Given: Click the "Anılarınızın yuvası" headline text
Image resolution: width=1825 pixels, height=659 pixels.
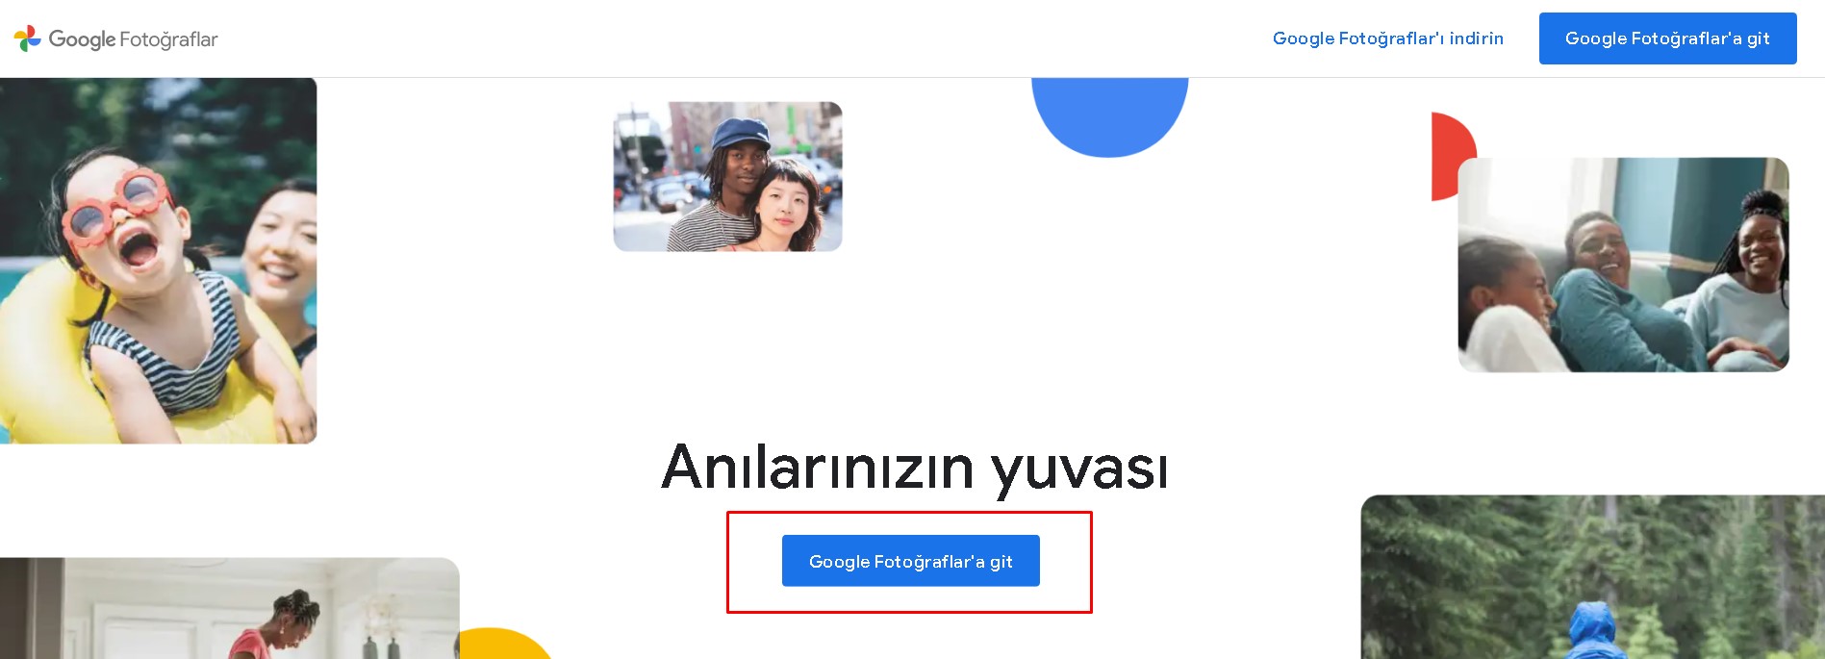Looking at the screenshot, I should pyautogui.click(x=914, y=468).
